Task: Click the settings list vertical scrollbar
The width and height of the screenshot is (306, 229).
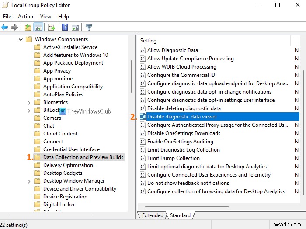Action: (303, 133)
